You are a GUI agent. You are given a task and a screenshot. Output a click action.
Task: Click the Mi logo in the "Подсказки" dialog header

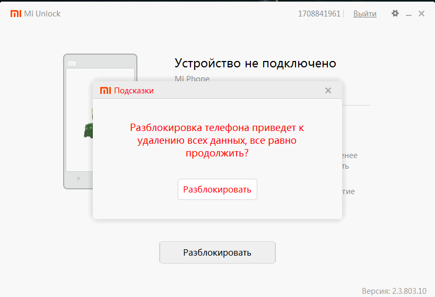click(x=106, y=90)
